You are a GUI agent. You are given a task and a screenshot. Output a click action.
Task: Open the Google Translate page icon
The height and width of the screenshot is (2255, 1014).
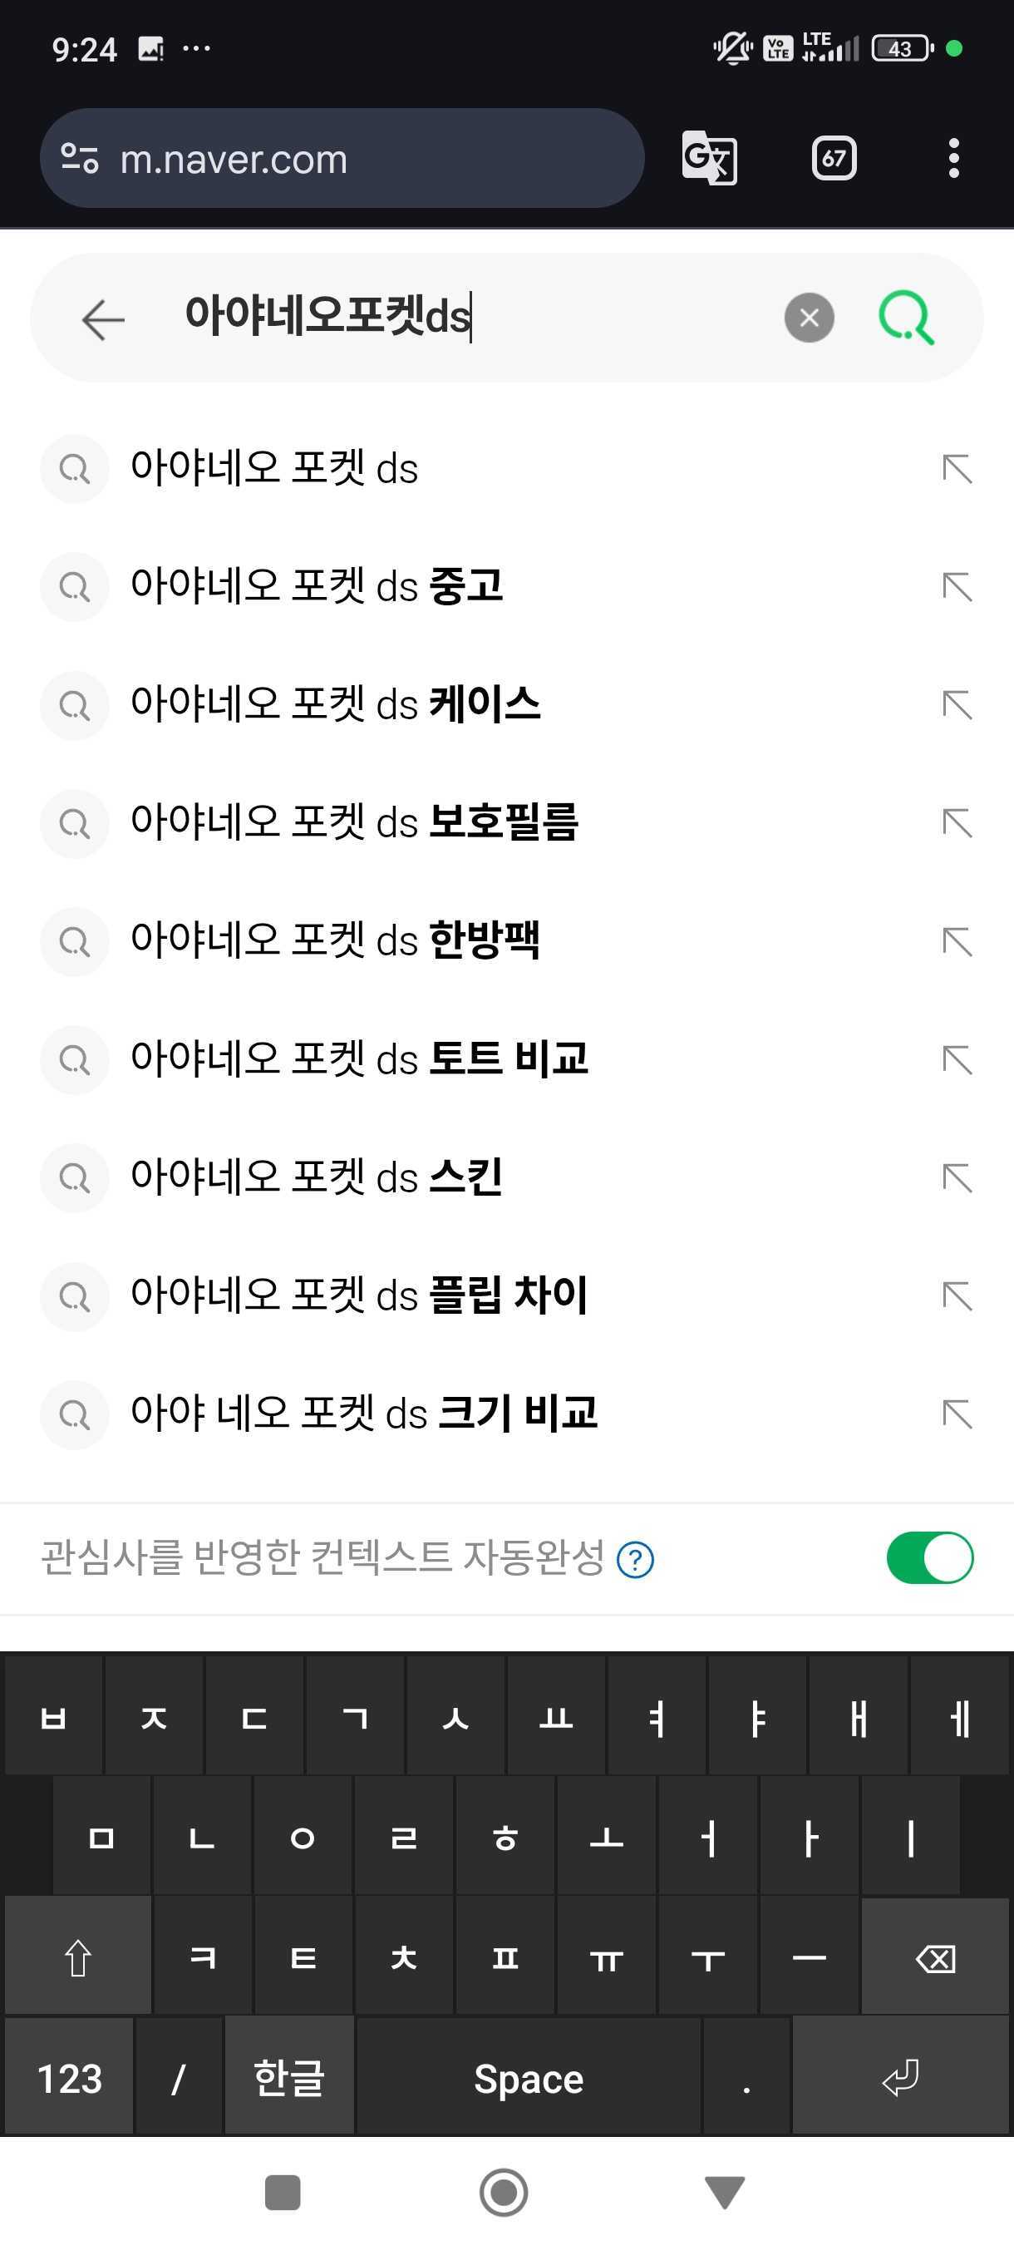point(709,159)
